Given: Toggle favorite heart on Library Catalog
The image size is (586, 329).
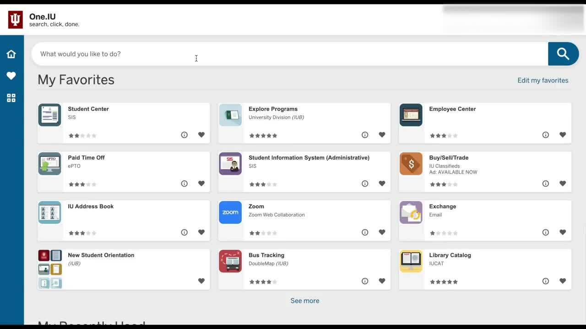Looking at the screenshot, I should point(563,281).
